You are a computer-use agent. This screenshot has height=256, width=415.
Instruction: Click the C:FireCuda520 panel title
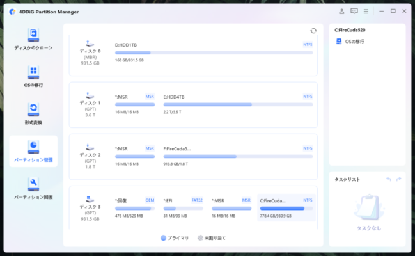pos(350,30)
